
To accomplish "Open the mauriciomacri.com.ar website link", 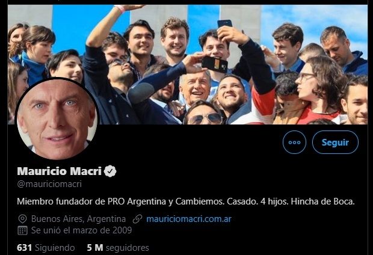I will pyautogui.click(x=189, y=219).
